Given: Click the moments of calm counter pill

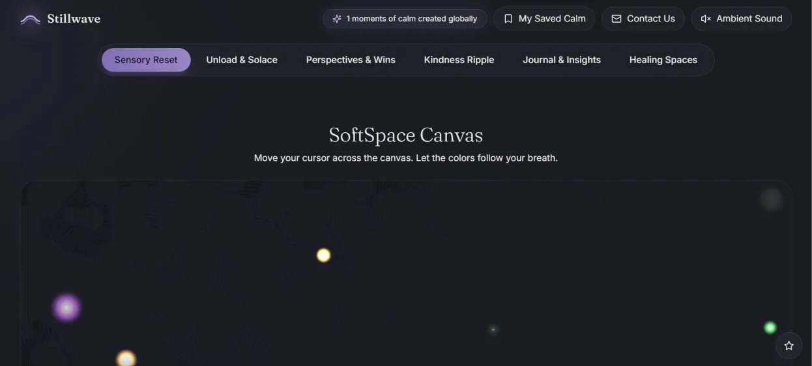Looking at the screenshot, I should pyautogui.click(x=405, y=19).
